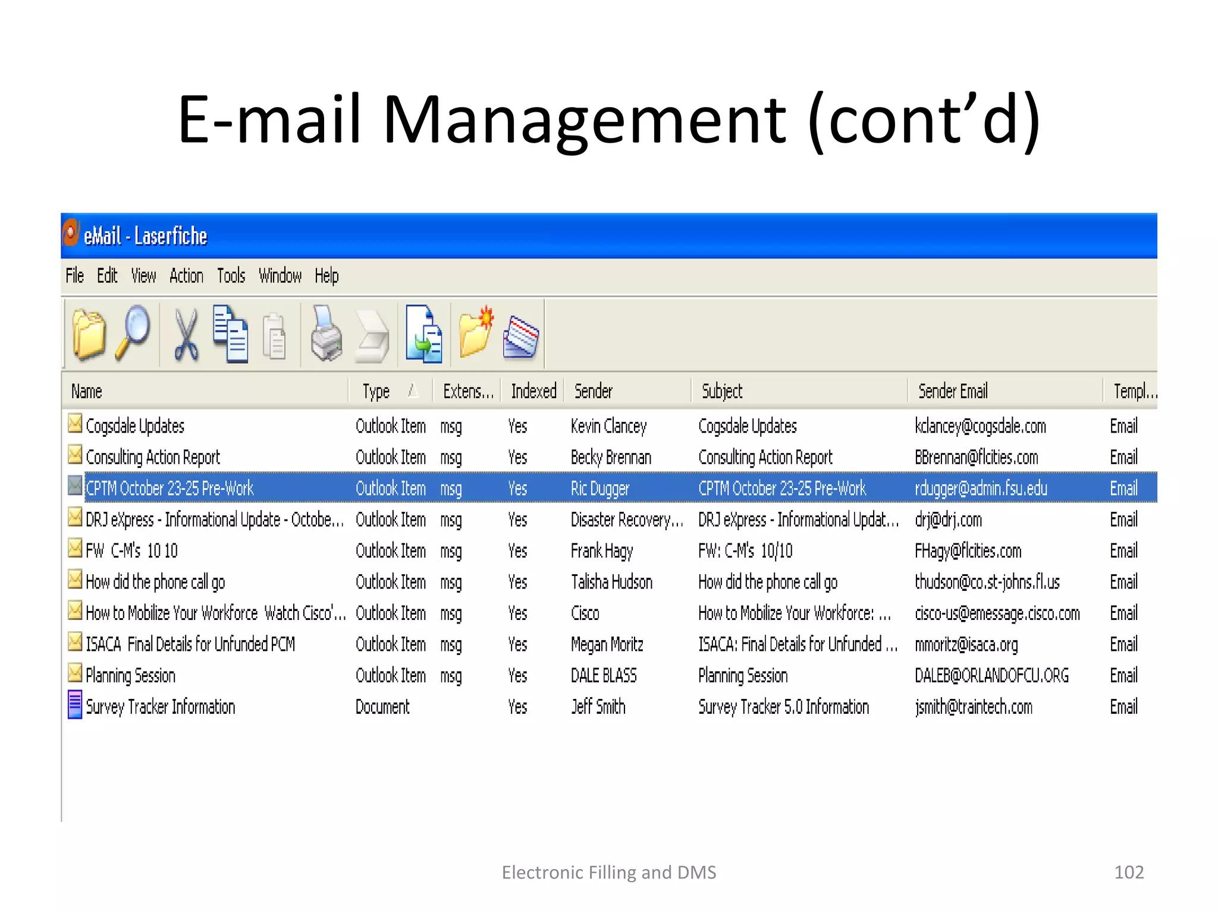Screen dimensions: 1218x913
Task: Click the scanner icon
Action: (372, 336)
